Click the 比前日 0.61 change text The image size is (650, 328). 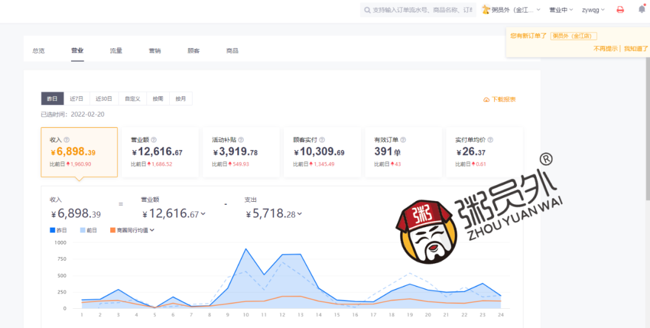pos(471,164)
